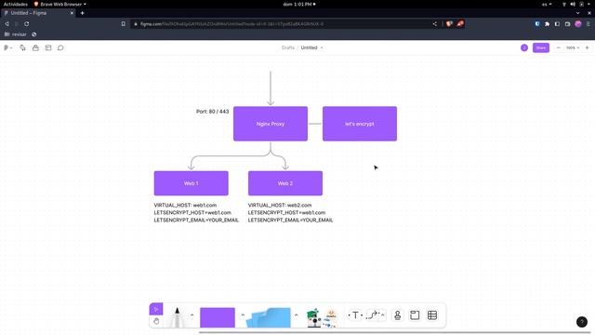Click the Drafts breadcrumb link
Screen dimensions: 595x335
tap(287, 47)
